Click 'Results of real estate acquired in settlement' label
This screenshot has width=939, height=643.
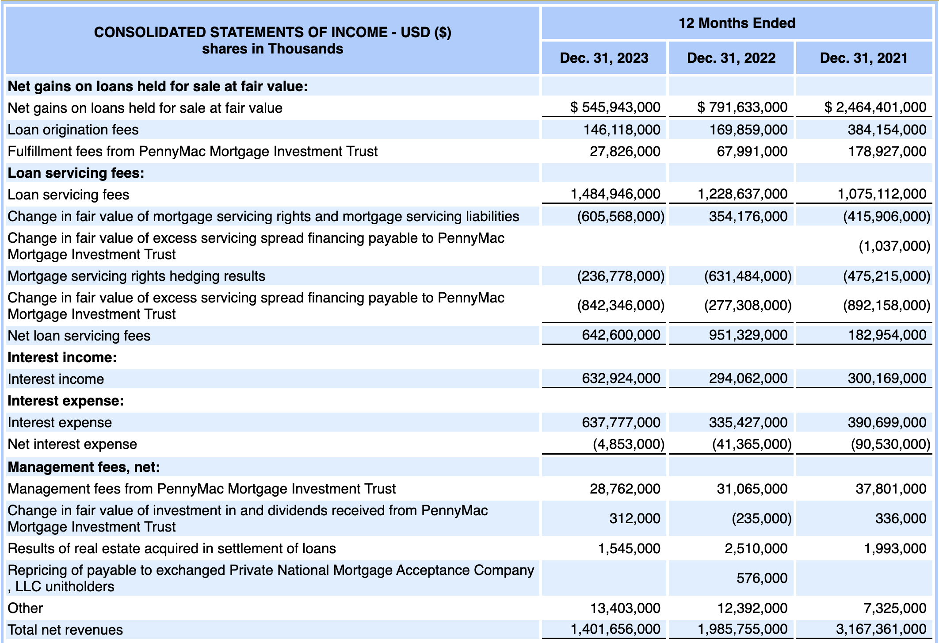172,548
